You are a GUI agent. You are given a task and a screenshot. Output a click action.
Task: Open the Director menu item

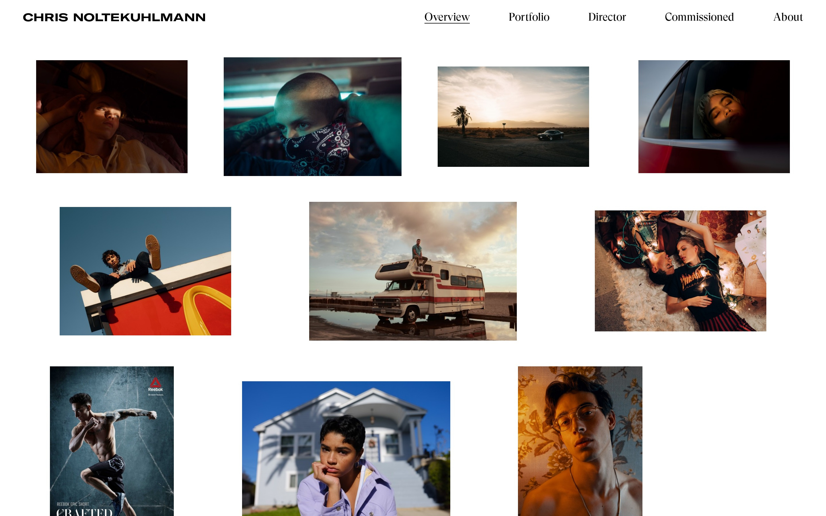(607, 17)
